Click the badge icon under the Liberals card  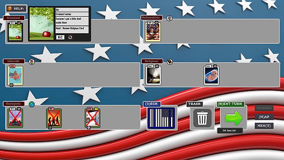point(11,85)
